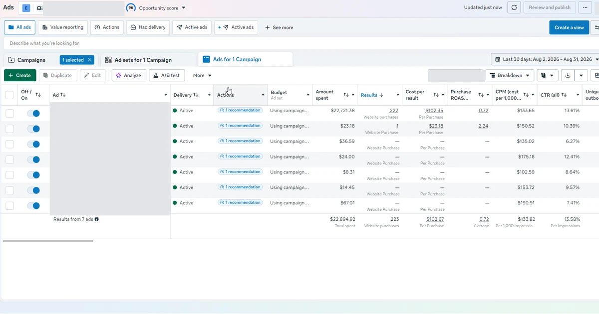Turn off the ad toggle in the $14.45 row
The image size is (599, 314).
(x=33, y=190)
